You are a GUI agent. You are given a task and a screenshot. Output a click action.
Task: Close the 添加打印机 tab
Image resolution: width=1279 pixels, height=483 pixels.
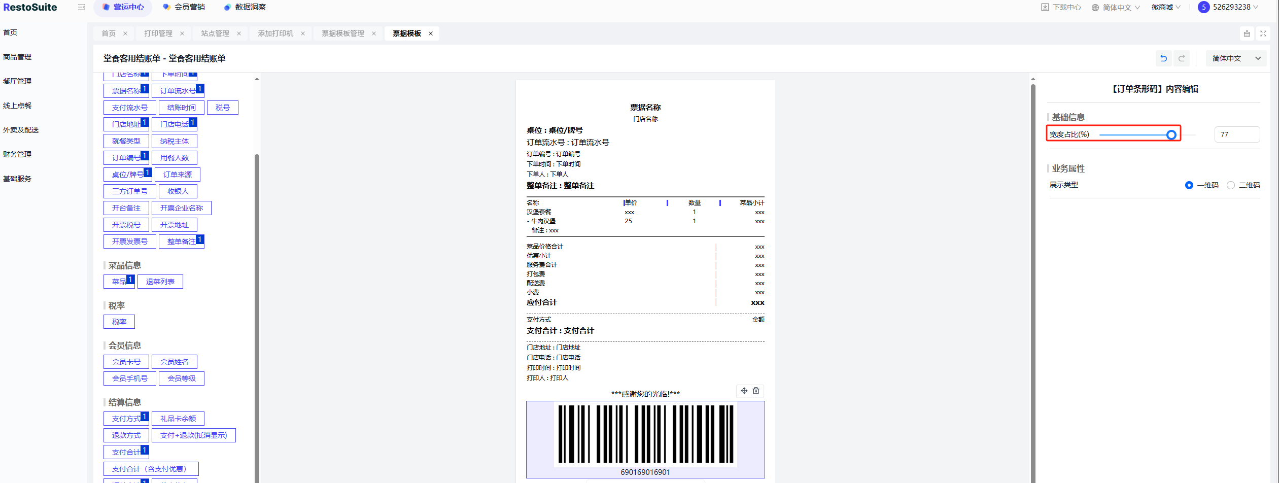tap(303, 33)
